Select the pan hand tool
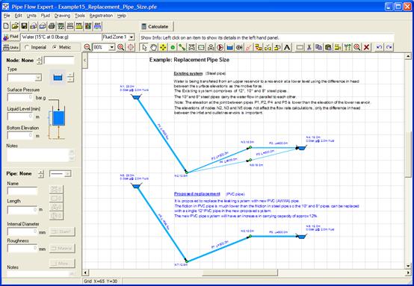The height and width of the screenshot is (286, 414). point(153,47)
